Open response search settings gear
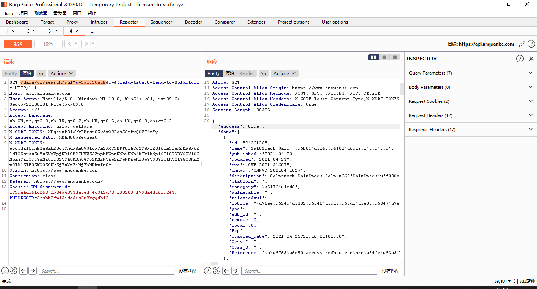The height and width of the screenshot is (289, 537). click(217, 271)
